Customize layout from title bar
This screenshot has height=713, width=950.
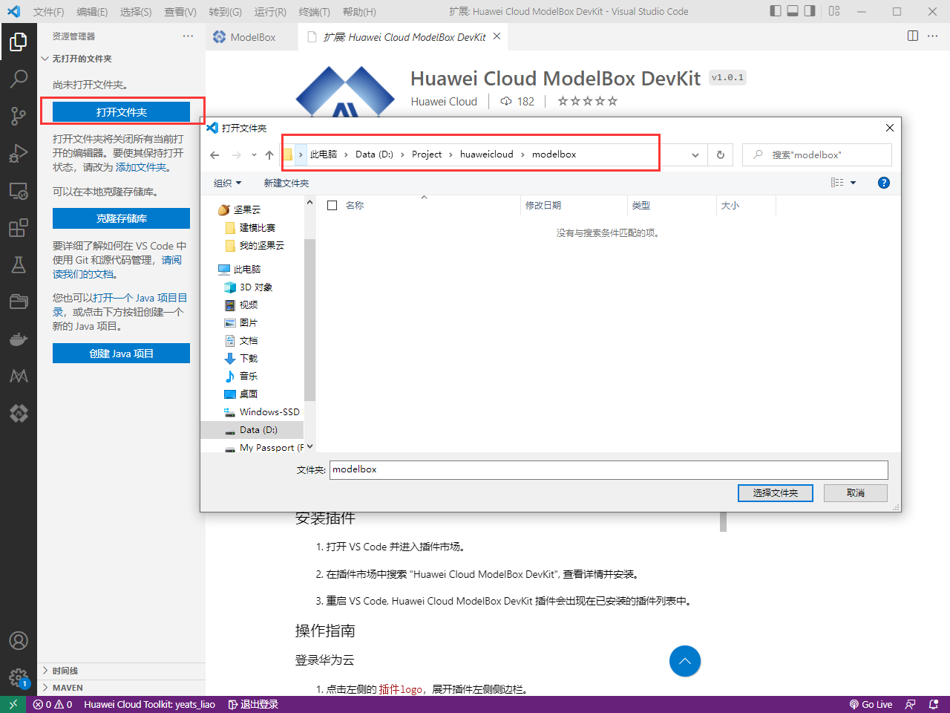point(834,11)
